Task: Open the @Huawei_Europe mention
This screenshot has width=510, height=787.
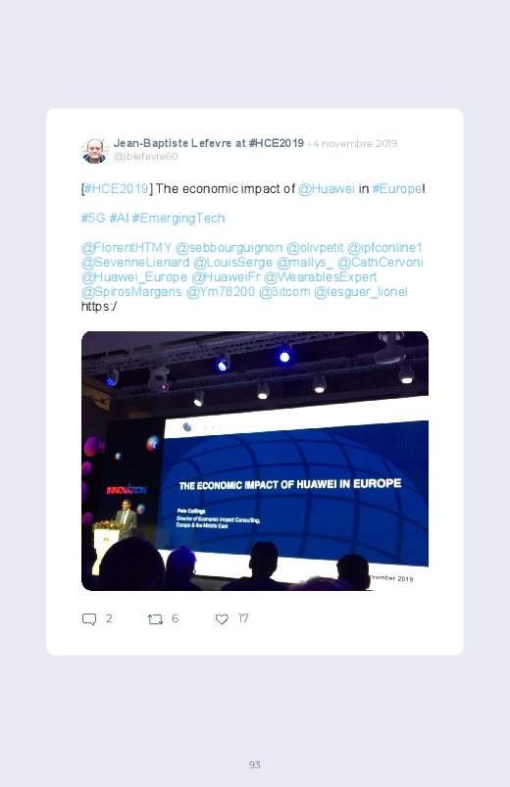Action: (x=134, y=277)
